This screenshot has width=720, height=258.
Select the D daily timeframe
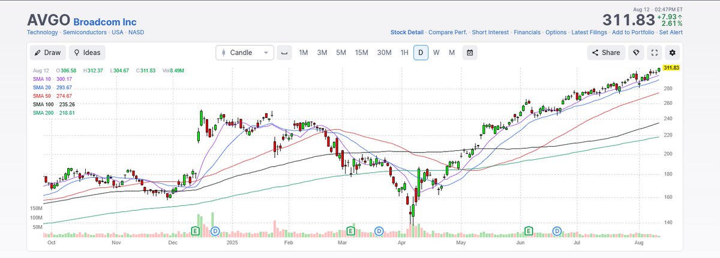pyautogui.click(x=421, y=53)
